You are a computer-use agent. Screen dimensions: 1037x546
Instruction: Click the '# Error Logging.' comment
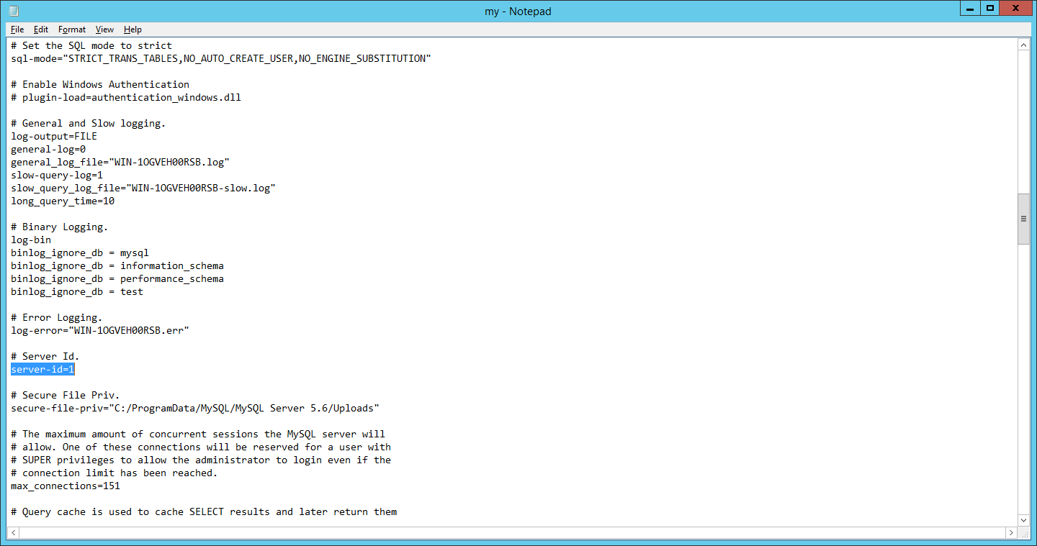57,317
